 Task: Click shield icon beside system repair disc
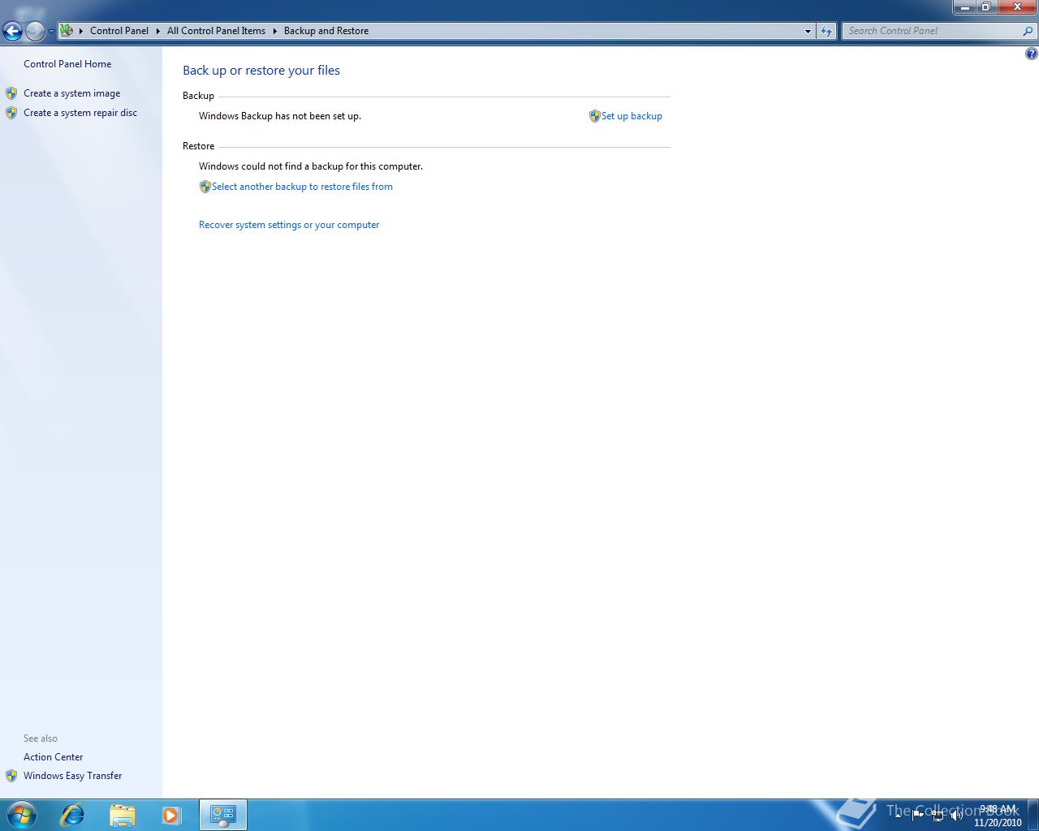11,113
